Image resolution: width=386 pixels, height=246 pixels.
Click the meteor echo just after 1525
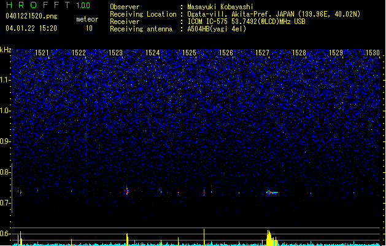[x=204, y=192]
